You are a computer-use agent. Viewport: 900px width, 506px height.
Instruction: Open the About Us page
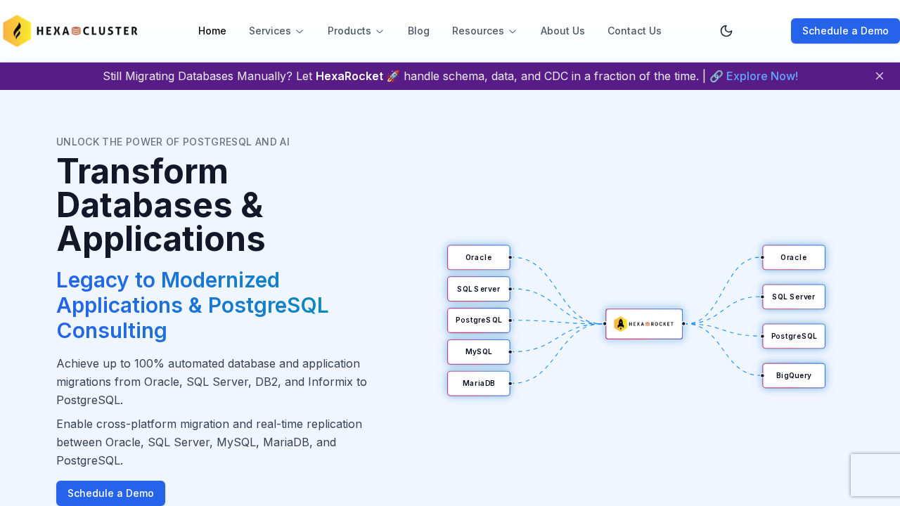tap(562, 31)
